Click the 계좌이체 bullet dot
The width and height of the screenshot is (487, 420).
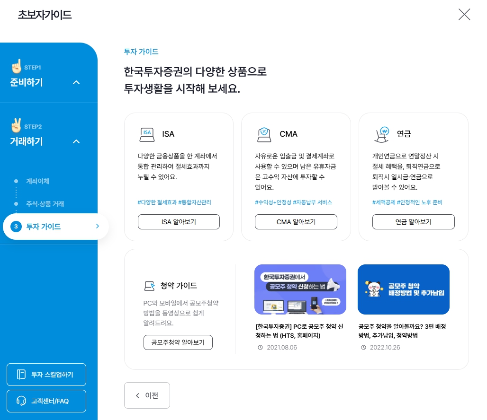[x=16, y=181]
